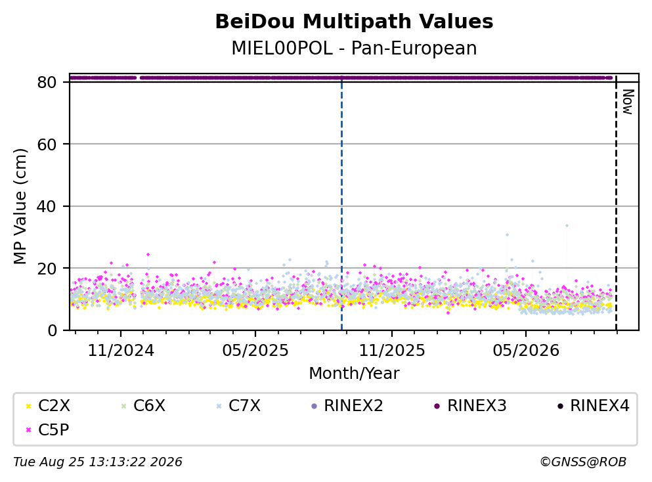
Task: Click the RINEX2 legend dot
Action: [x=314, y=406]
